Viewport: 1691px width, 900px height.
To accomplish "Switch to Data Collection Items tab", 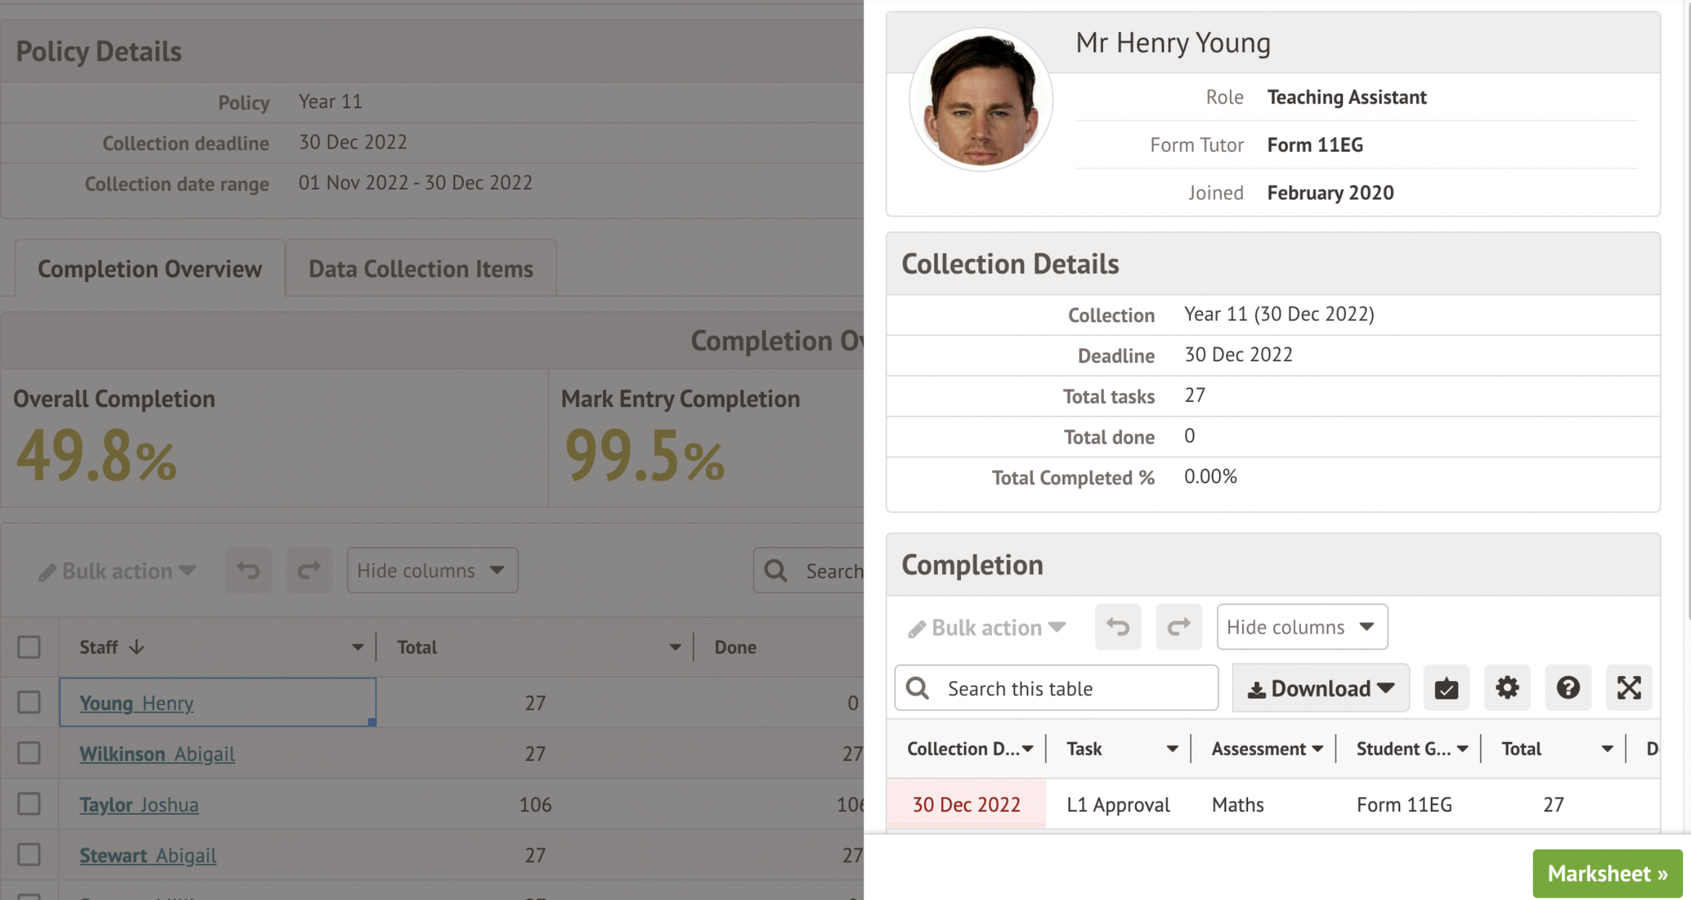I will point(421,268).
